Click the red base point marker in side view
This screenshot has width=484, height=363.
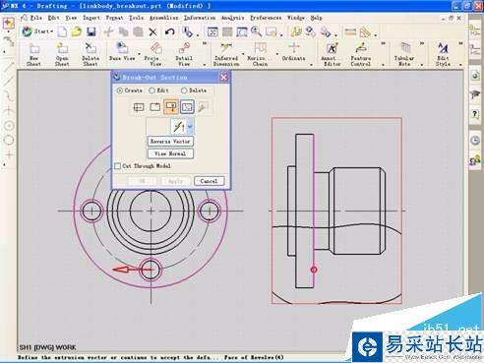click(x=314, y=270)
